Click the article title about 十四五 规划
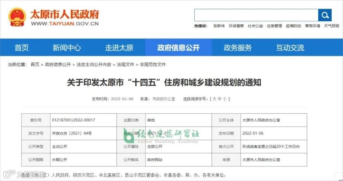This screenshot has width=343, height=181. coord(164,83)
